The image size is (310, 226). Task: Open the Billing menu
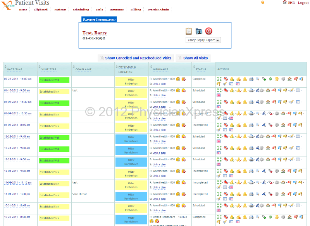click(136, 10)
